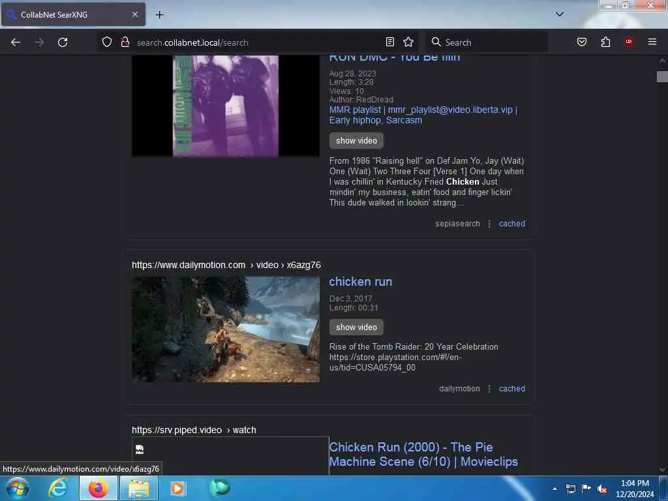Open the Firefox application hamburger menu
Image resolution: width=668 pixels, height=501 pixels.
652,42
